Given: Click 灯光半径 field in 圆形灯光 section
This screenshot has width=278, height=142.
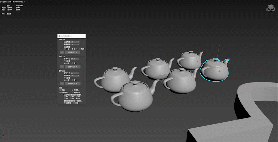Looking at the screenshot, I should [74, 73].
